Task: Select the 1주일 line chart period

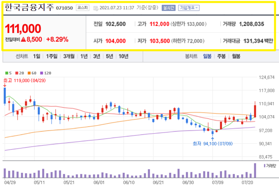Action: coord(52,56)
